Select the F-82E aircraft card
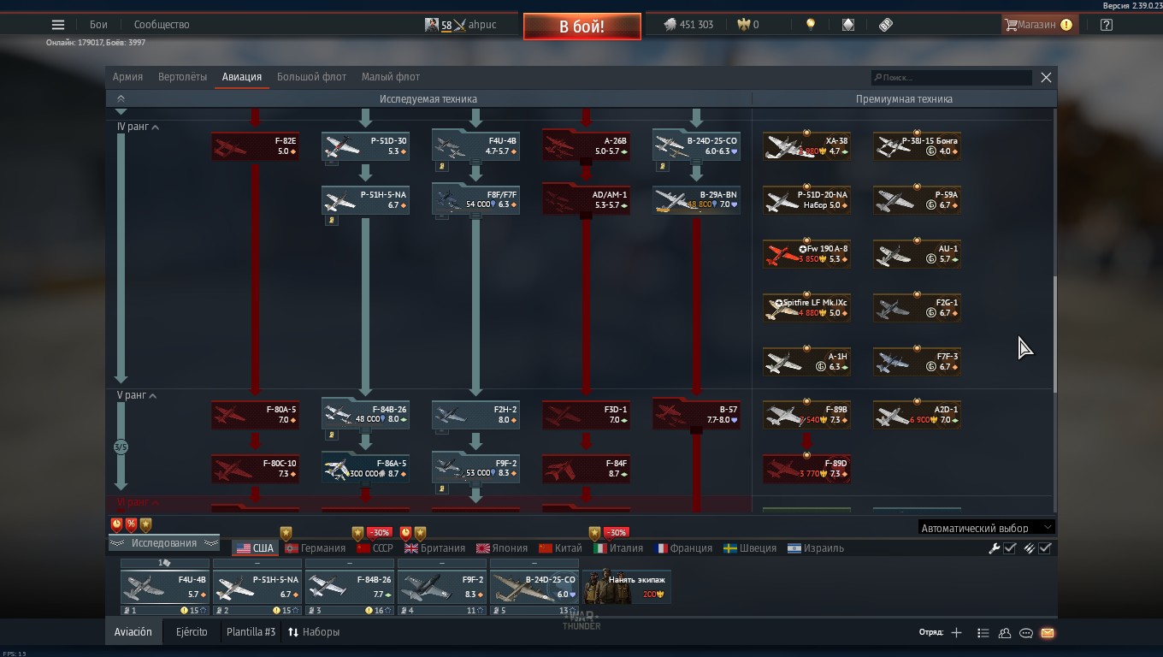This screenshot has height=657, width=1163. tap(255, 146)
